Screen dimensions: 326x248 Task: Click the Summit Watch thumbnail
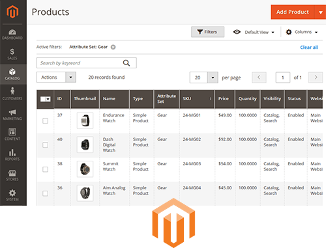click(x=85, y=169)
